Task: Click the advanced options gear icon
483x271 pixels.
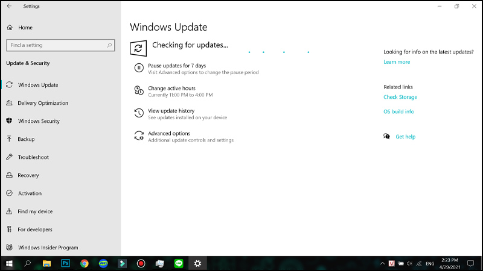Action: tap(139, 135)
